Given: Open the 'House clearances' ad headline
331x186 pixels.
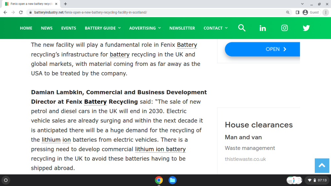Looking at the screenshot, I should (259, 125).
